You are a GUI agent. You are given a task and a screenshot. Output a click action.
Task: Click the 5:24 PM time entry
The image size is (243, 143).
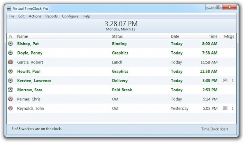coord(210,99)
